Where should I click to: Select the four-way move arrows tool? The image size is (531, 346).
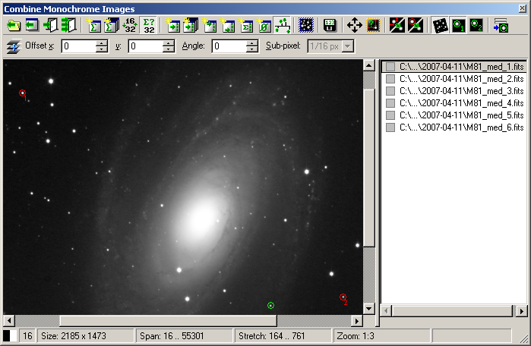point(355,25)
